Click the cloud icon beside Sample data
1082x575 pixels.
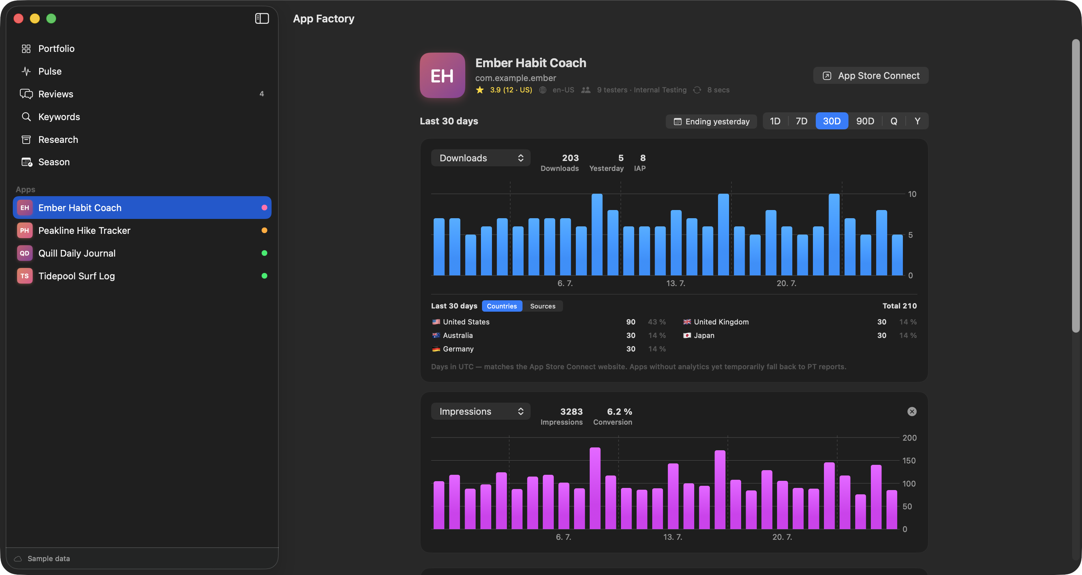[x=18, y=559]
